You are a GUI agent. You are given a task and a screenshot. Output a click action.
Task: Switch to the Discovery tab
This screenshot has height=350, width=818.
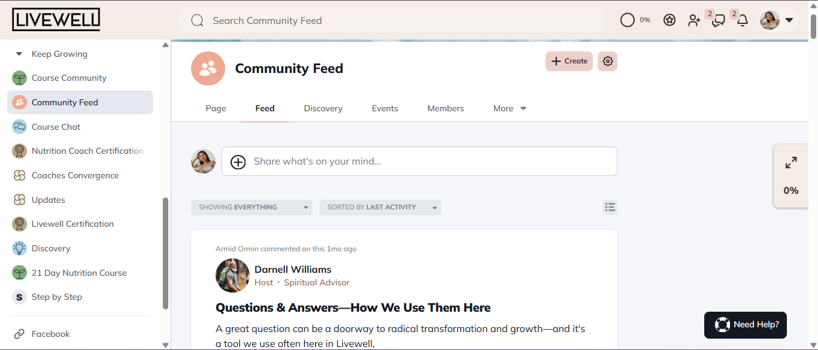[x=323, y=108]
